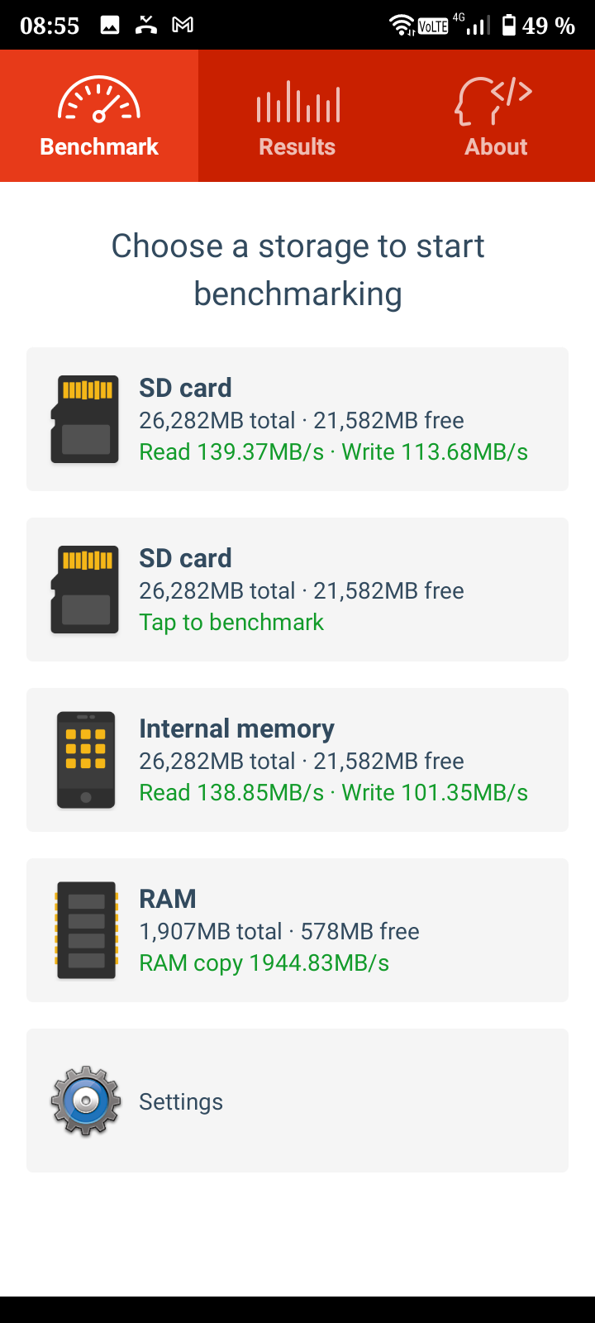Tap the battery icon in status bar
This screenshot has width=595, height=1323.
coord(509,25)
